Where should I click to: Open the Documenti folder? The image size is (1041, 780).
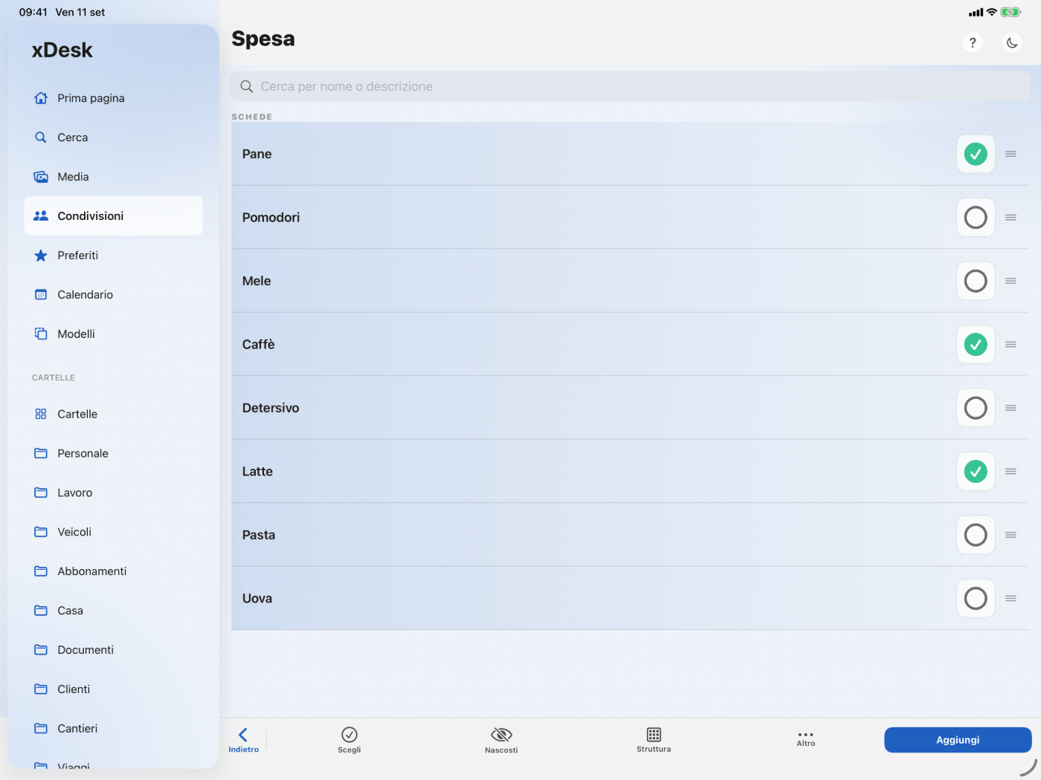coord(113,650)
